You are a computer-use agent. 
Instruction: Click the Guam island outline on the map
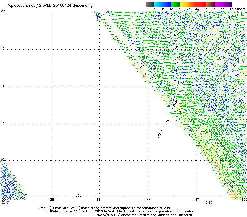tap(160, 134)
